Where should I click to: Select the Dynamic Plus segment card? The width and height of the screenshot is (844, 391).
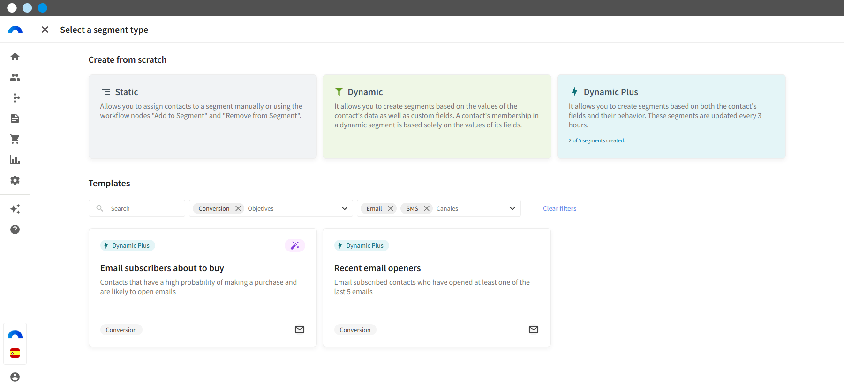671,117
